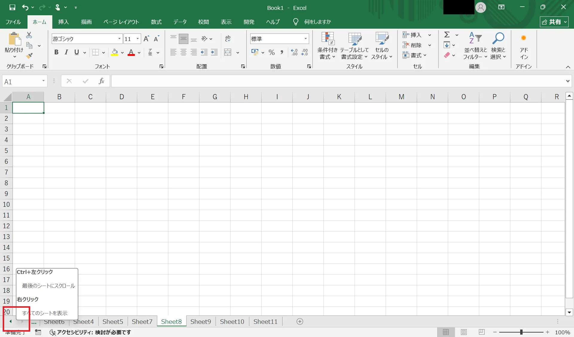The image size is (574, 337).
Task: Toggle Bold formatting
Action: tap(56, 53)
